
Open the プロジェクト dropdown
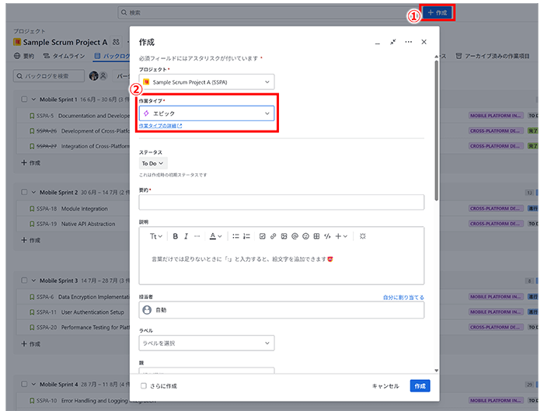click(x=206, y=82)
